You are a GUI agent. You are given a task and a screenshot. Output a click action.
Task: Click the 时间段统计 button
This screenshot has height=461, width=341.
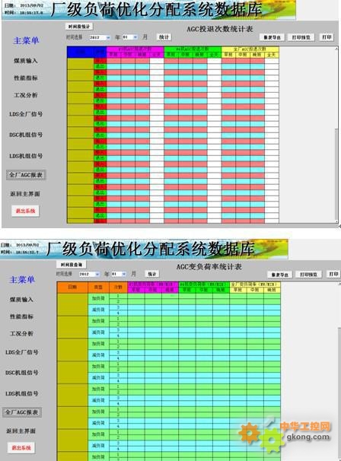click(x=79, y=27)
